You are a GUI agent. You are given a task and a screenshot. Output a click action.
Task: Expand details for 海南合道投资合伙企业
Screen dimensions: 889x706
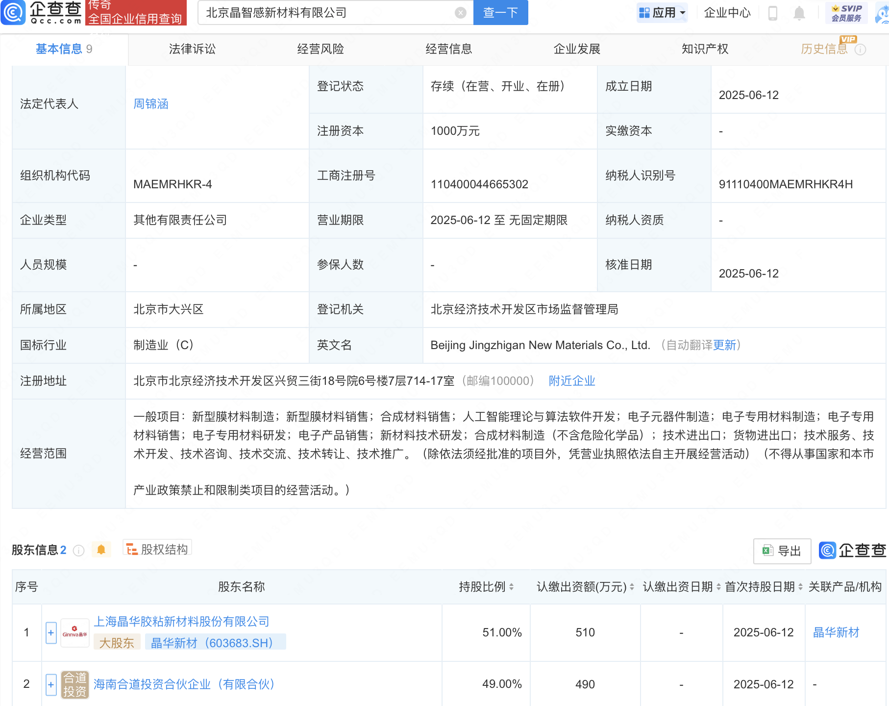click(x=51, y=684)
